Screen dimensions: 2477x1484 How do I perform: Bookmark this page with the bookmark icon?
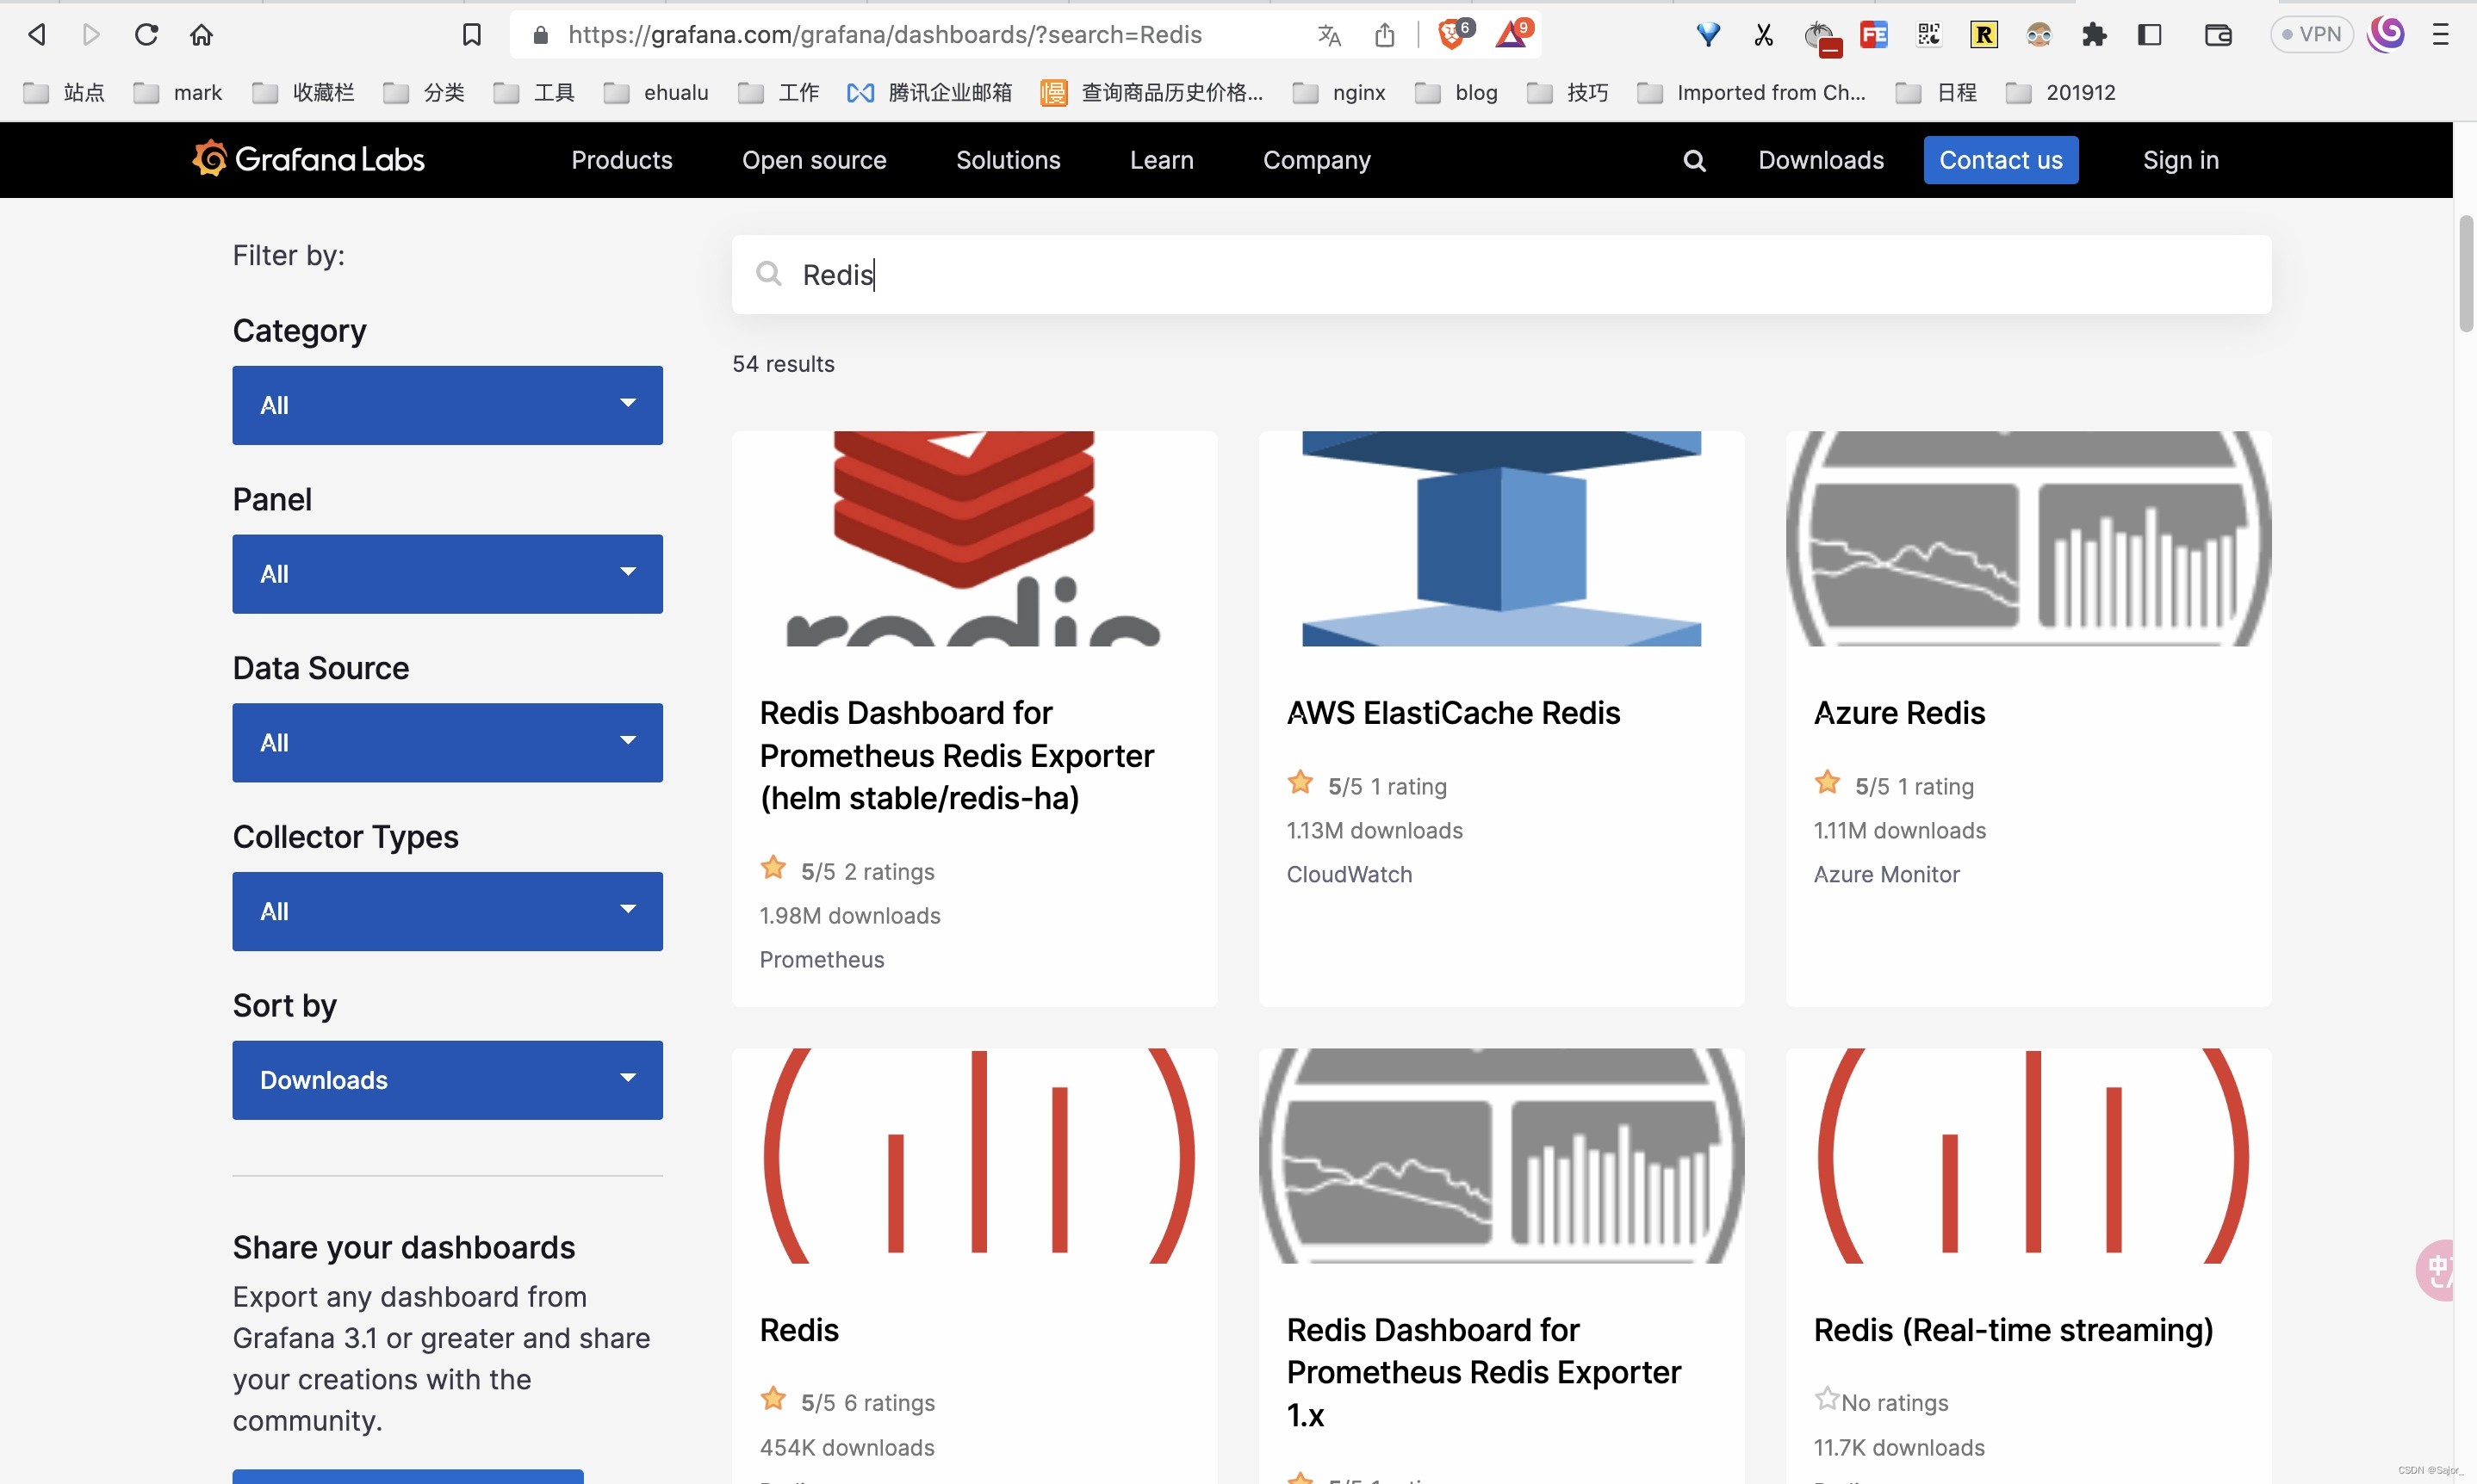coord(471,35)
